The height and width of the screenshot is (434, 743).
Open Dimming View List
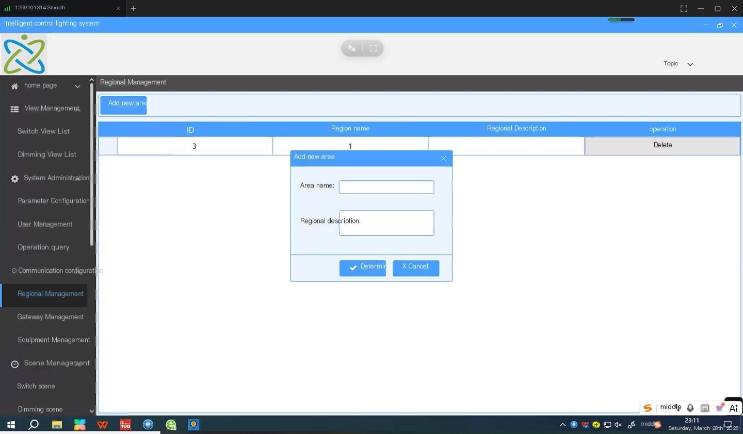point(46,154)
